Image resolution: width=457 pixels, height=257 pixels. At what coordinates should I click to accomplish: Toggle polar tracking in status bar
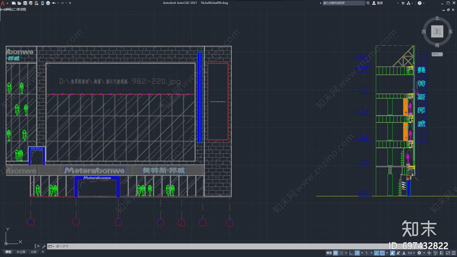coord(357,253)
